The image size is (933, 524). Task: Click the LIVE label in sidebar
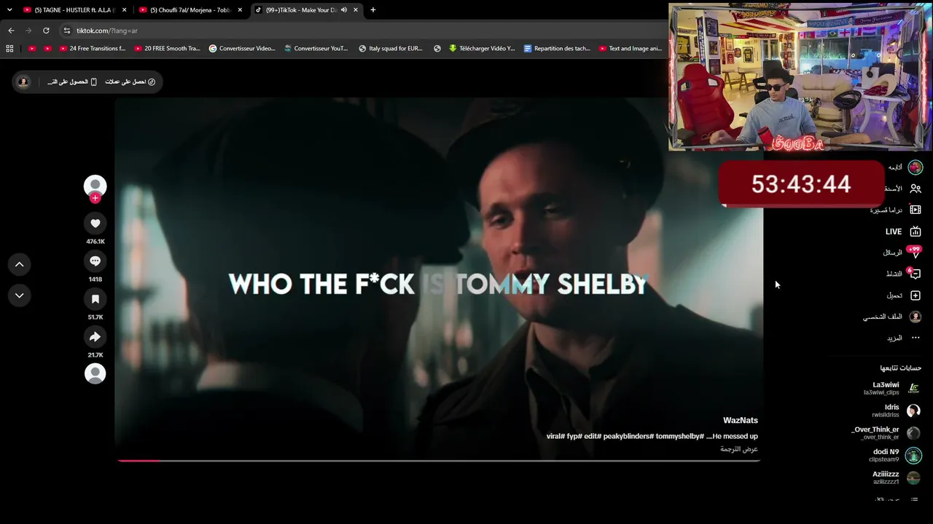(x=894, y=231)
